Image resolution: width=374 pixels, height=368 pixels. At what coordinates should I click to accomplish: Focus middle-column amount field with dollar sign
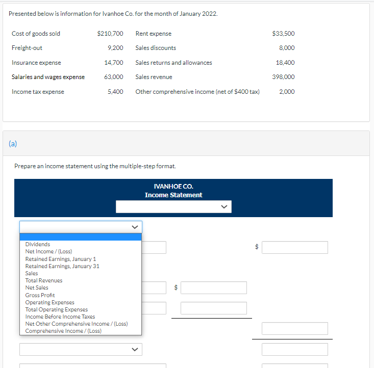(x=214, y=287)
